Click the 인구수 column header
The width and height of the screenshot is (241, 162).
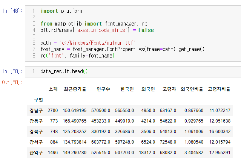click(103, 89)
